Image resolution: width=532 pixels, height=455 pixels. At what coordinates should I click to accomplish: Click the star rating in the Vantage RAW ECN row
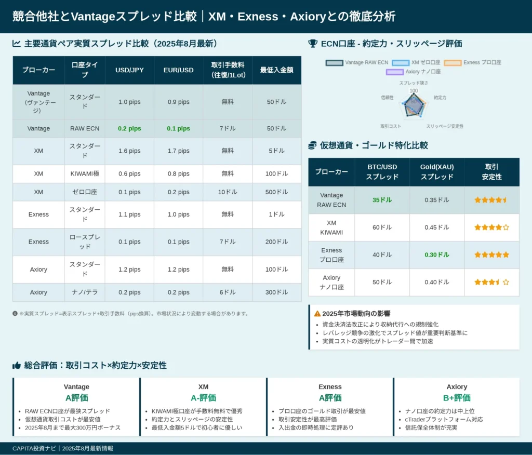pyautogui.click(x=491, y=200)
